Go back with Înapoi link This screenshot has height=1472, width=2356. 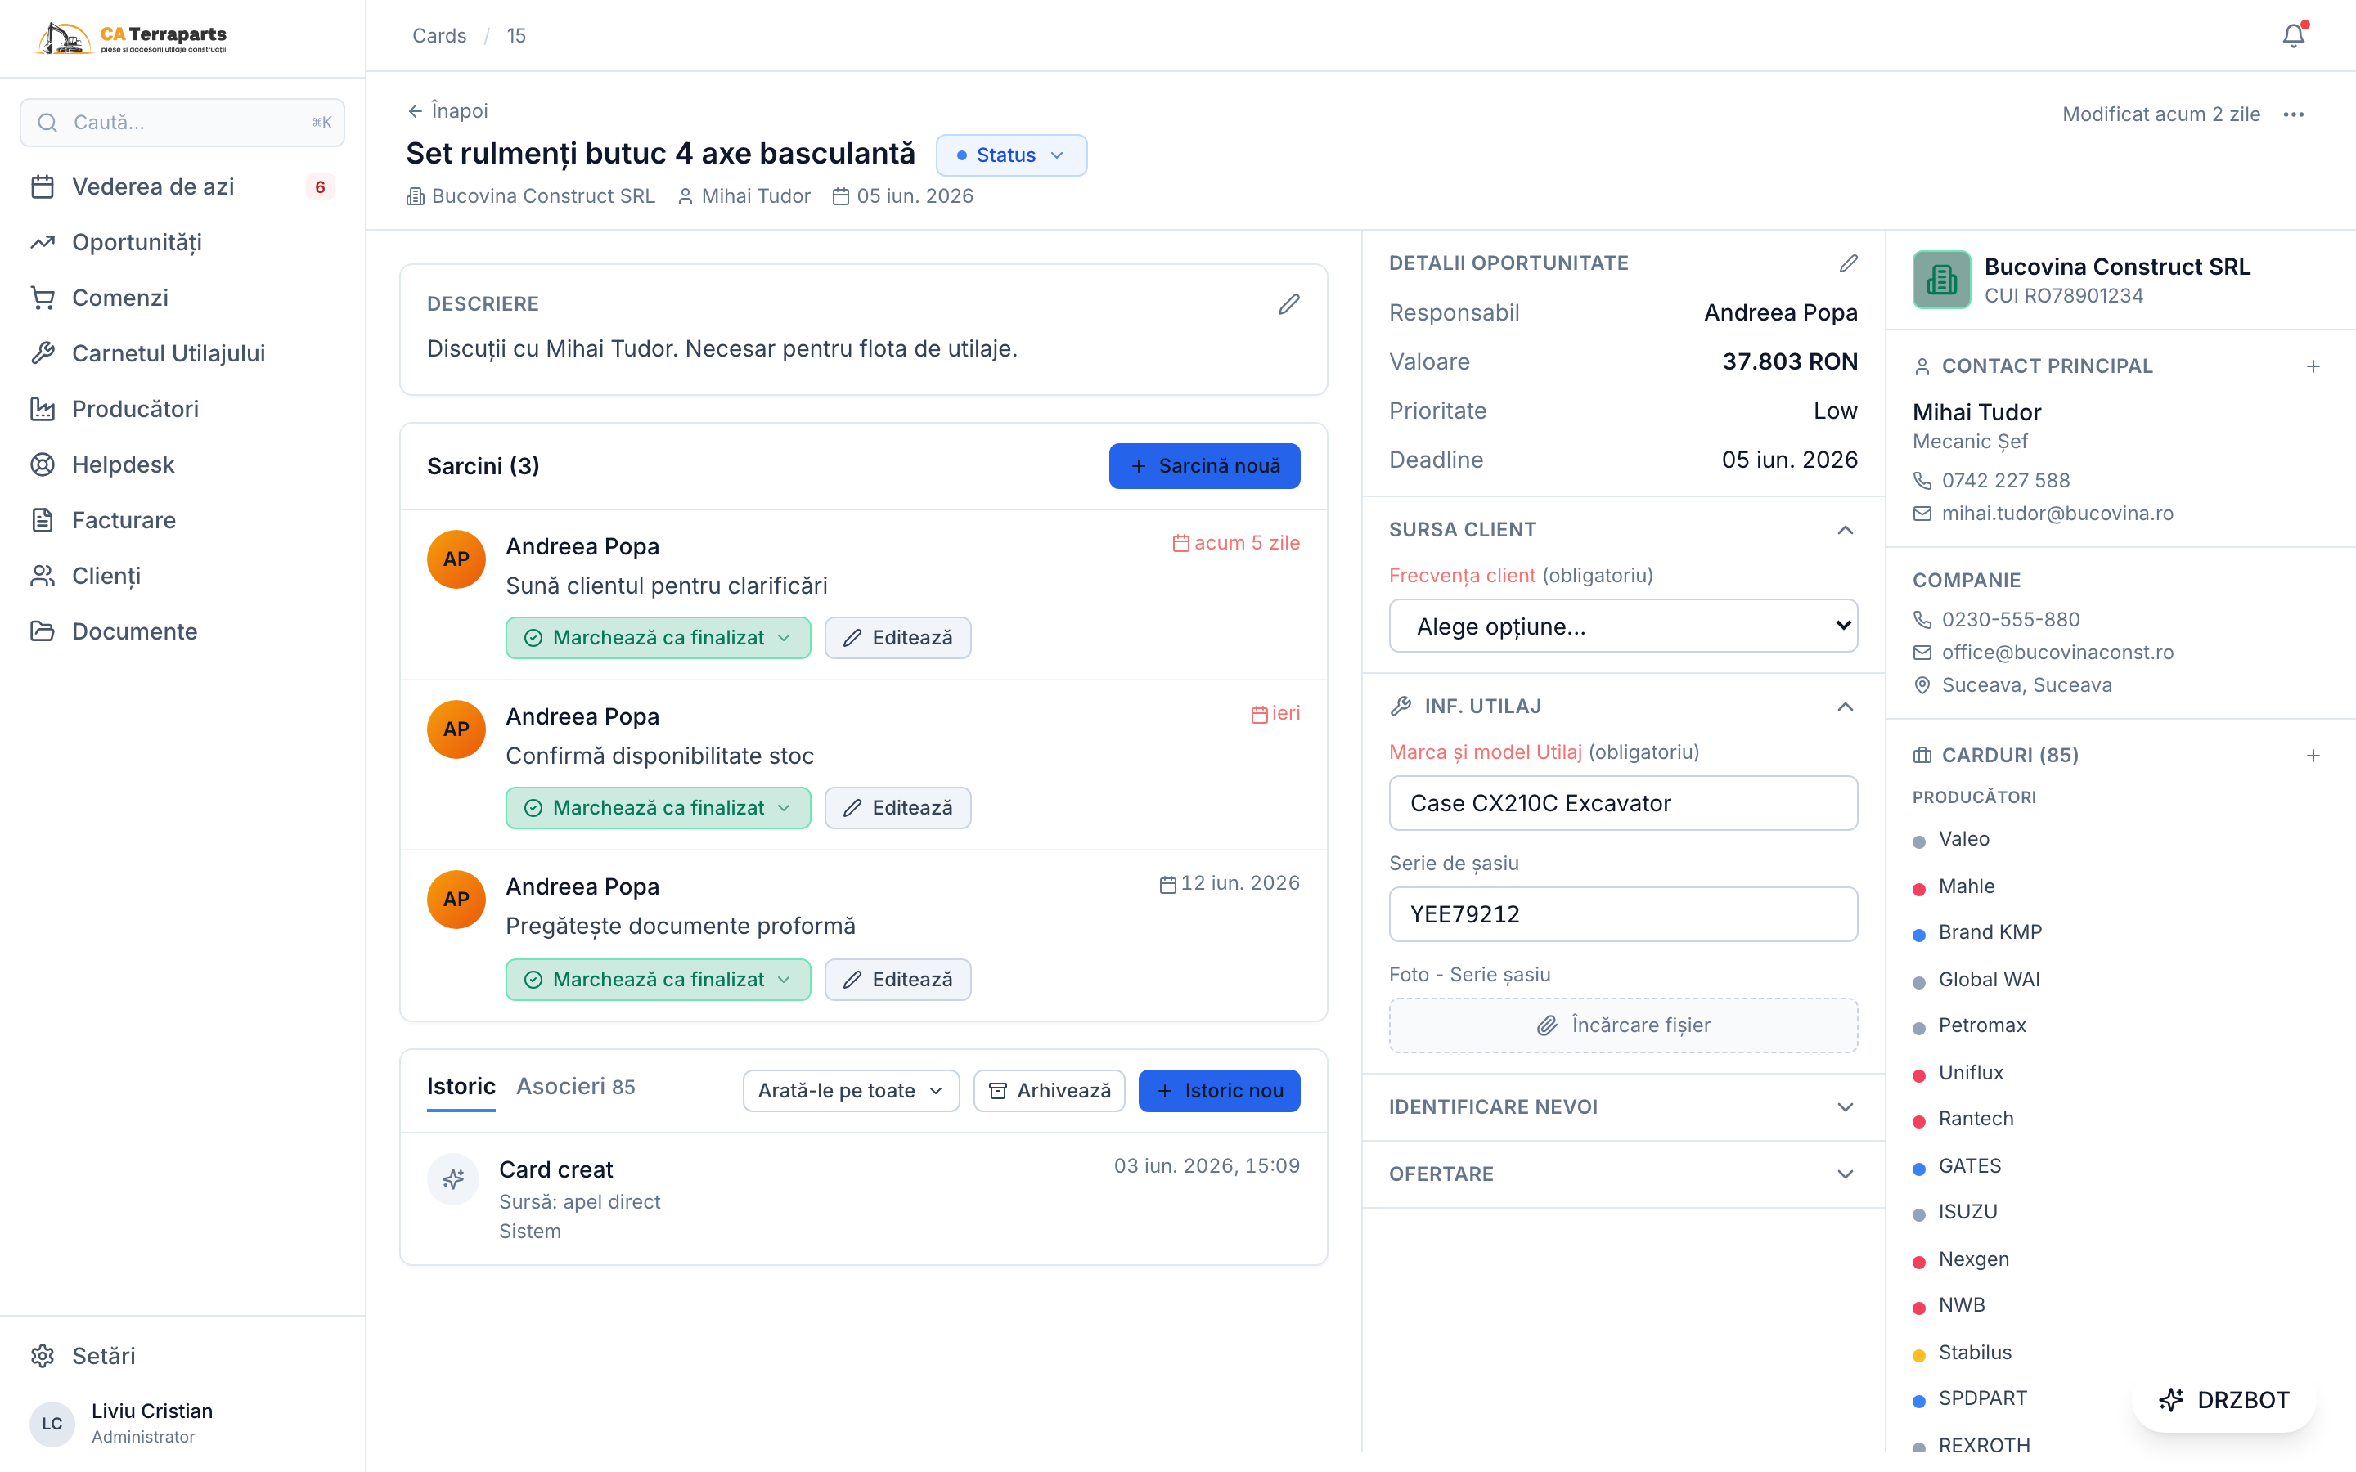click(447, 111)
